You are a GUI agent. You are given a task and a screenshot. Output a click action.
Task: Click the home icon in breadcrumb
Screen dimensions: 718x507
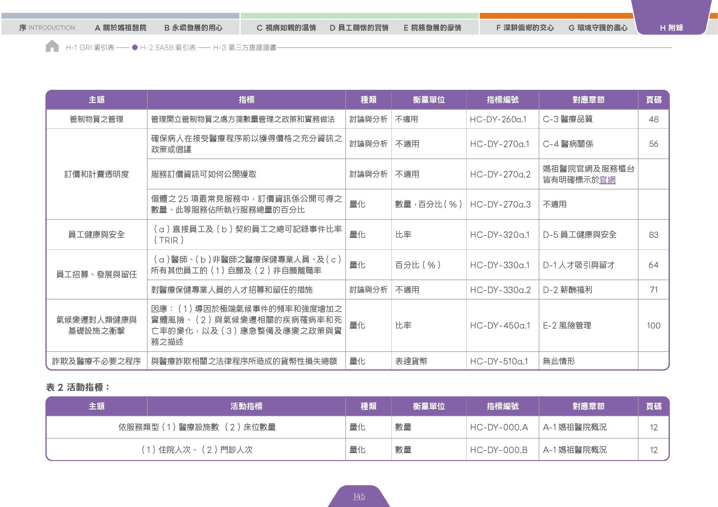click(52, 46)
